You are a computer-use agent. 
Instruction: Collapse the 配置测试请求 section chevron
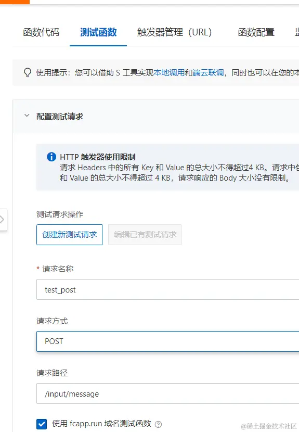coord(27,116)
